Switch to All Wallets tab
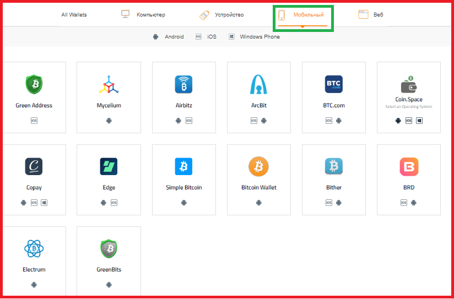The width and height of the screenshot is (454, 299). (74, 15)
